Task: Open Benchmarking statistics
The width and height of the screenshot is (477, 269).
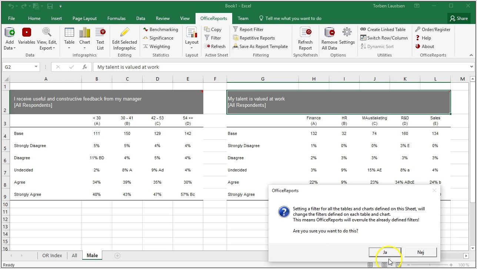Action: (160, 30)
